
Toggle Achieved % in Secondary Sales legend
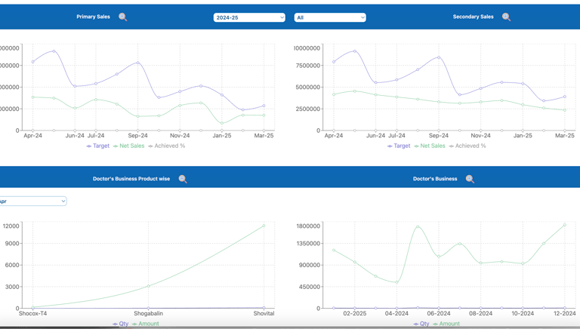(467, 146)
